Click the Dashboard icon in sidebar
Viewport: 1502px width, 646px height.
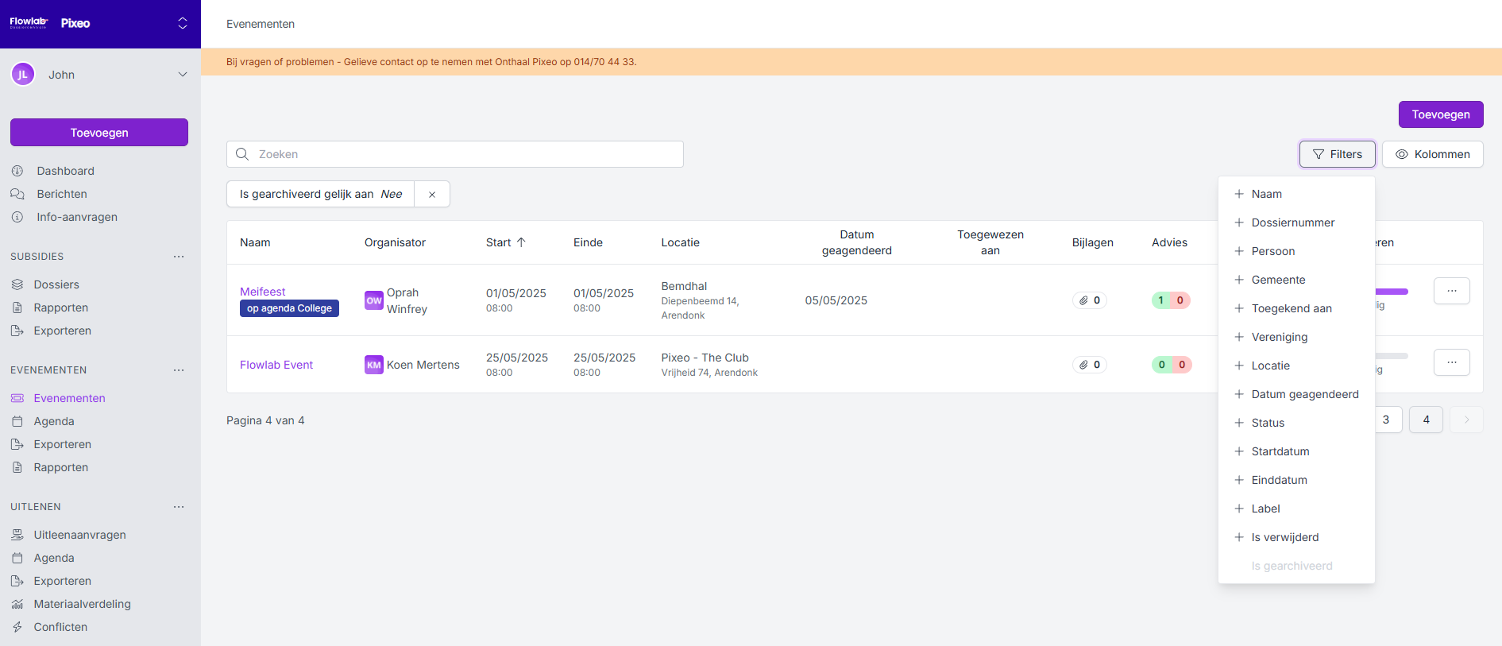(x=17, y=171)
